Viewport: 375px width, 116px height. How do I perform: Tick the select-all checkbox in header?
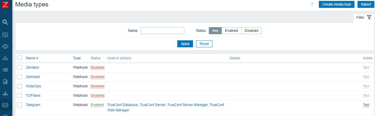(x=19, y=58)
